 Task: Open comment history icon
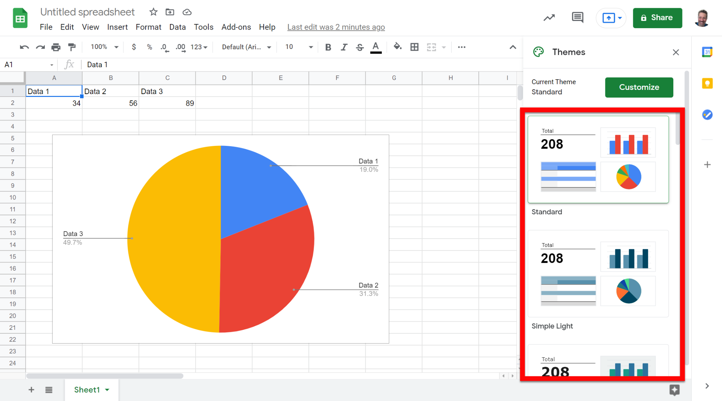(577, 18)
